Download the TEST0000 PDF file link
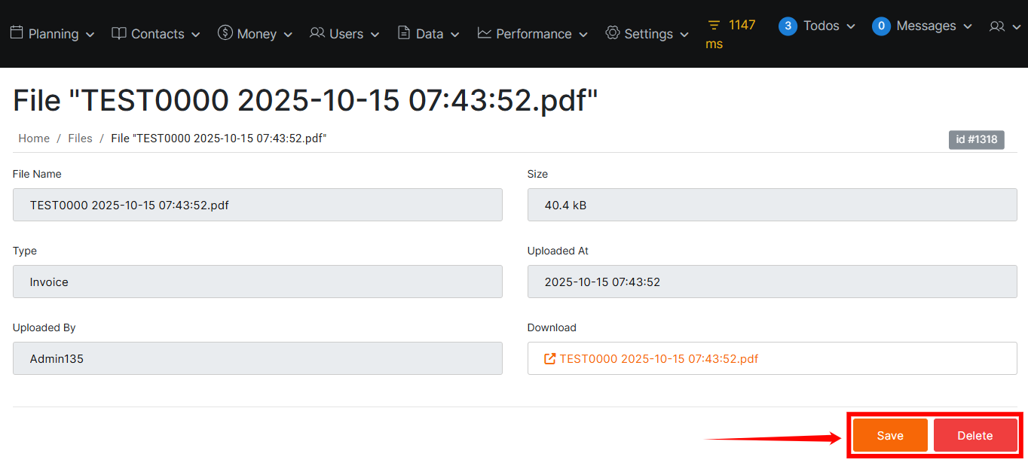The width and height of the screenshot is (1028, 475). coord(658,359)
